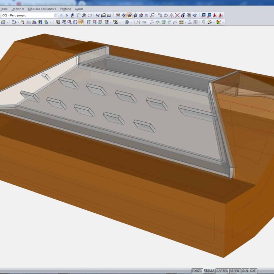Screen dimensions: 274x274
Task: Click the show results with underlined P icon
Action: (73, 15)
